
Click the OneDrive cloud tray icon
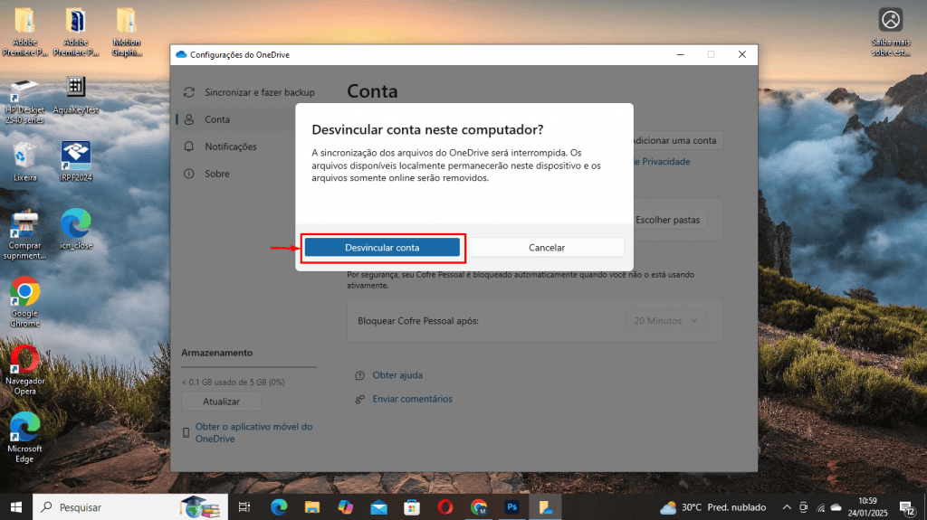836,507
